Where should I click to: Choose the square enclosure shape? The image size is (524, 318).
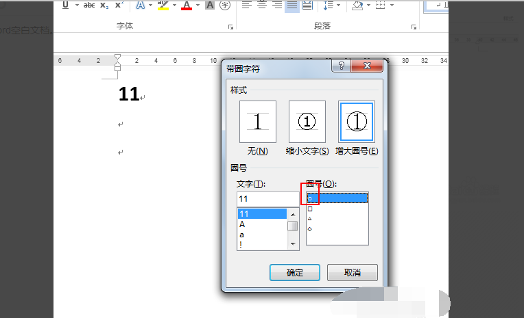point(337,209)
